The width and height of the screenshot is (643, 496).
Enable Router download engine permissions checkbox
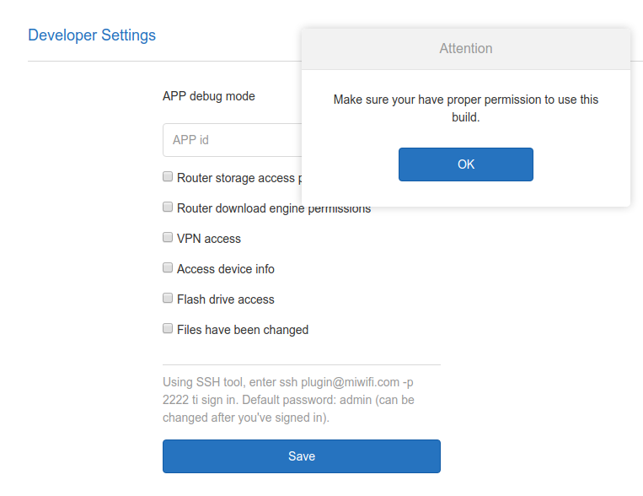point(168,207)
